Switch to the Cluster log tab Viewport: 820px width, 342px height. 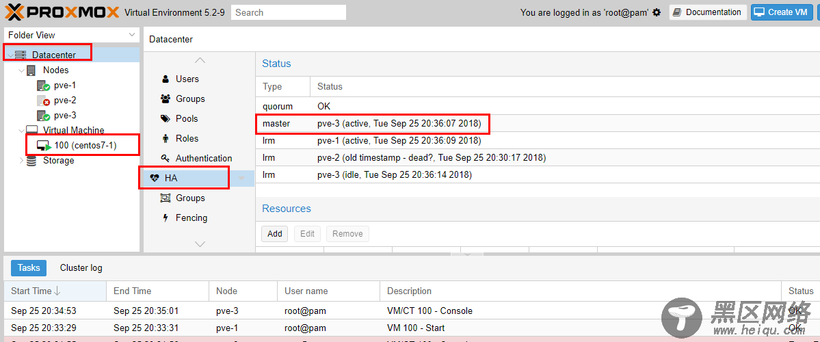[x=81, y=267]
